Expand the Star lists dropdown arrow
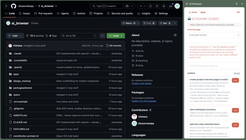Screen dimensions: 246x140 pos(175,23)
